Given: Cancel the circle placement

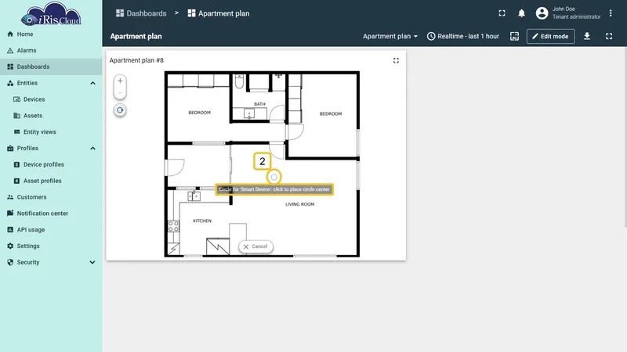Looking at the screenshot, I should pyautogui.click(x=256, y=246).
